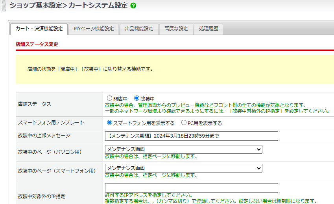Click the 店舗ステータス row label cell
334x204 pixels.
point(35,104)
